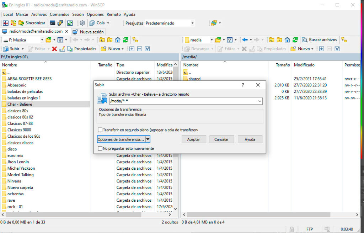Expand local Nuevo dropdown

pyautogui.click(x=123, y=49)
